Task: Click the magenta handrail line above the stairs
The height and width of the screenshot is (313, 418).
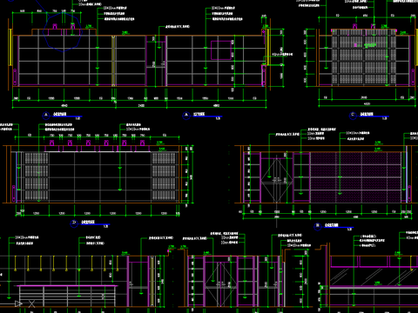Action: pos(67,286)
